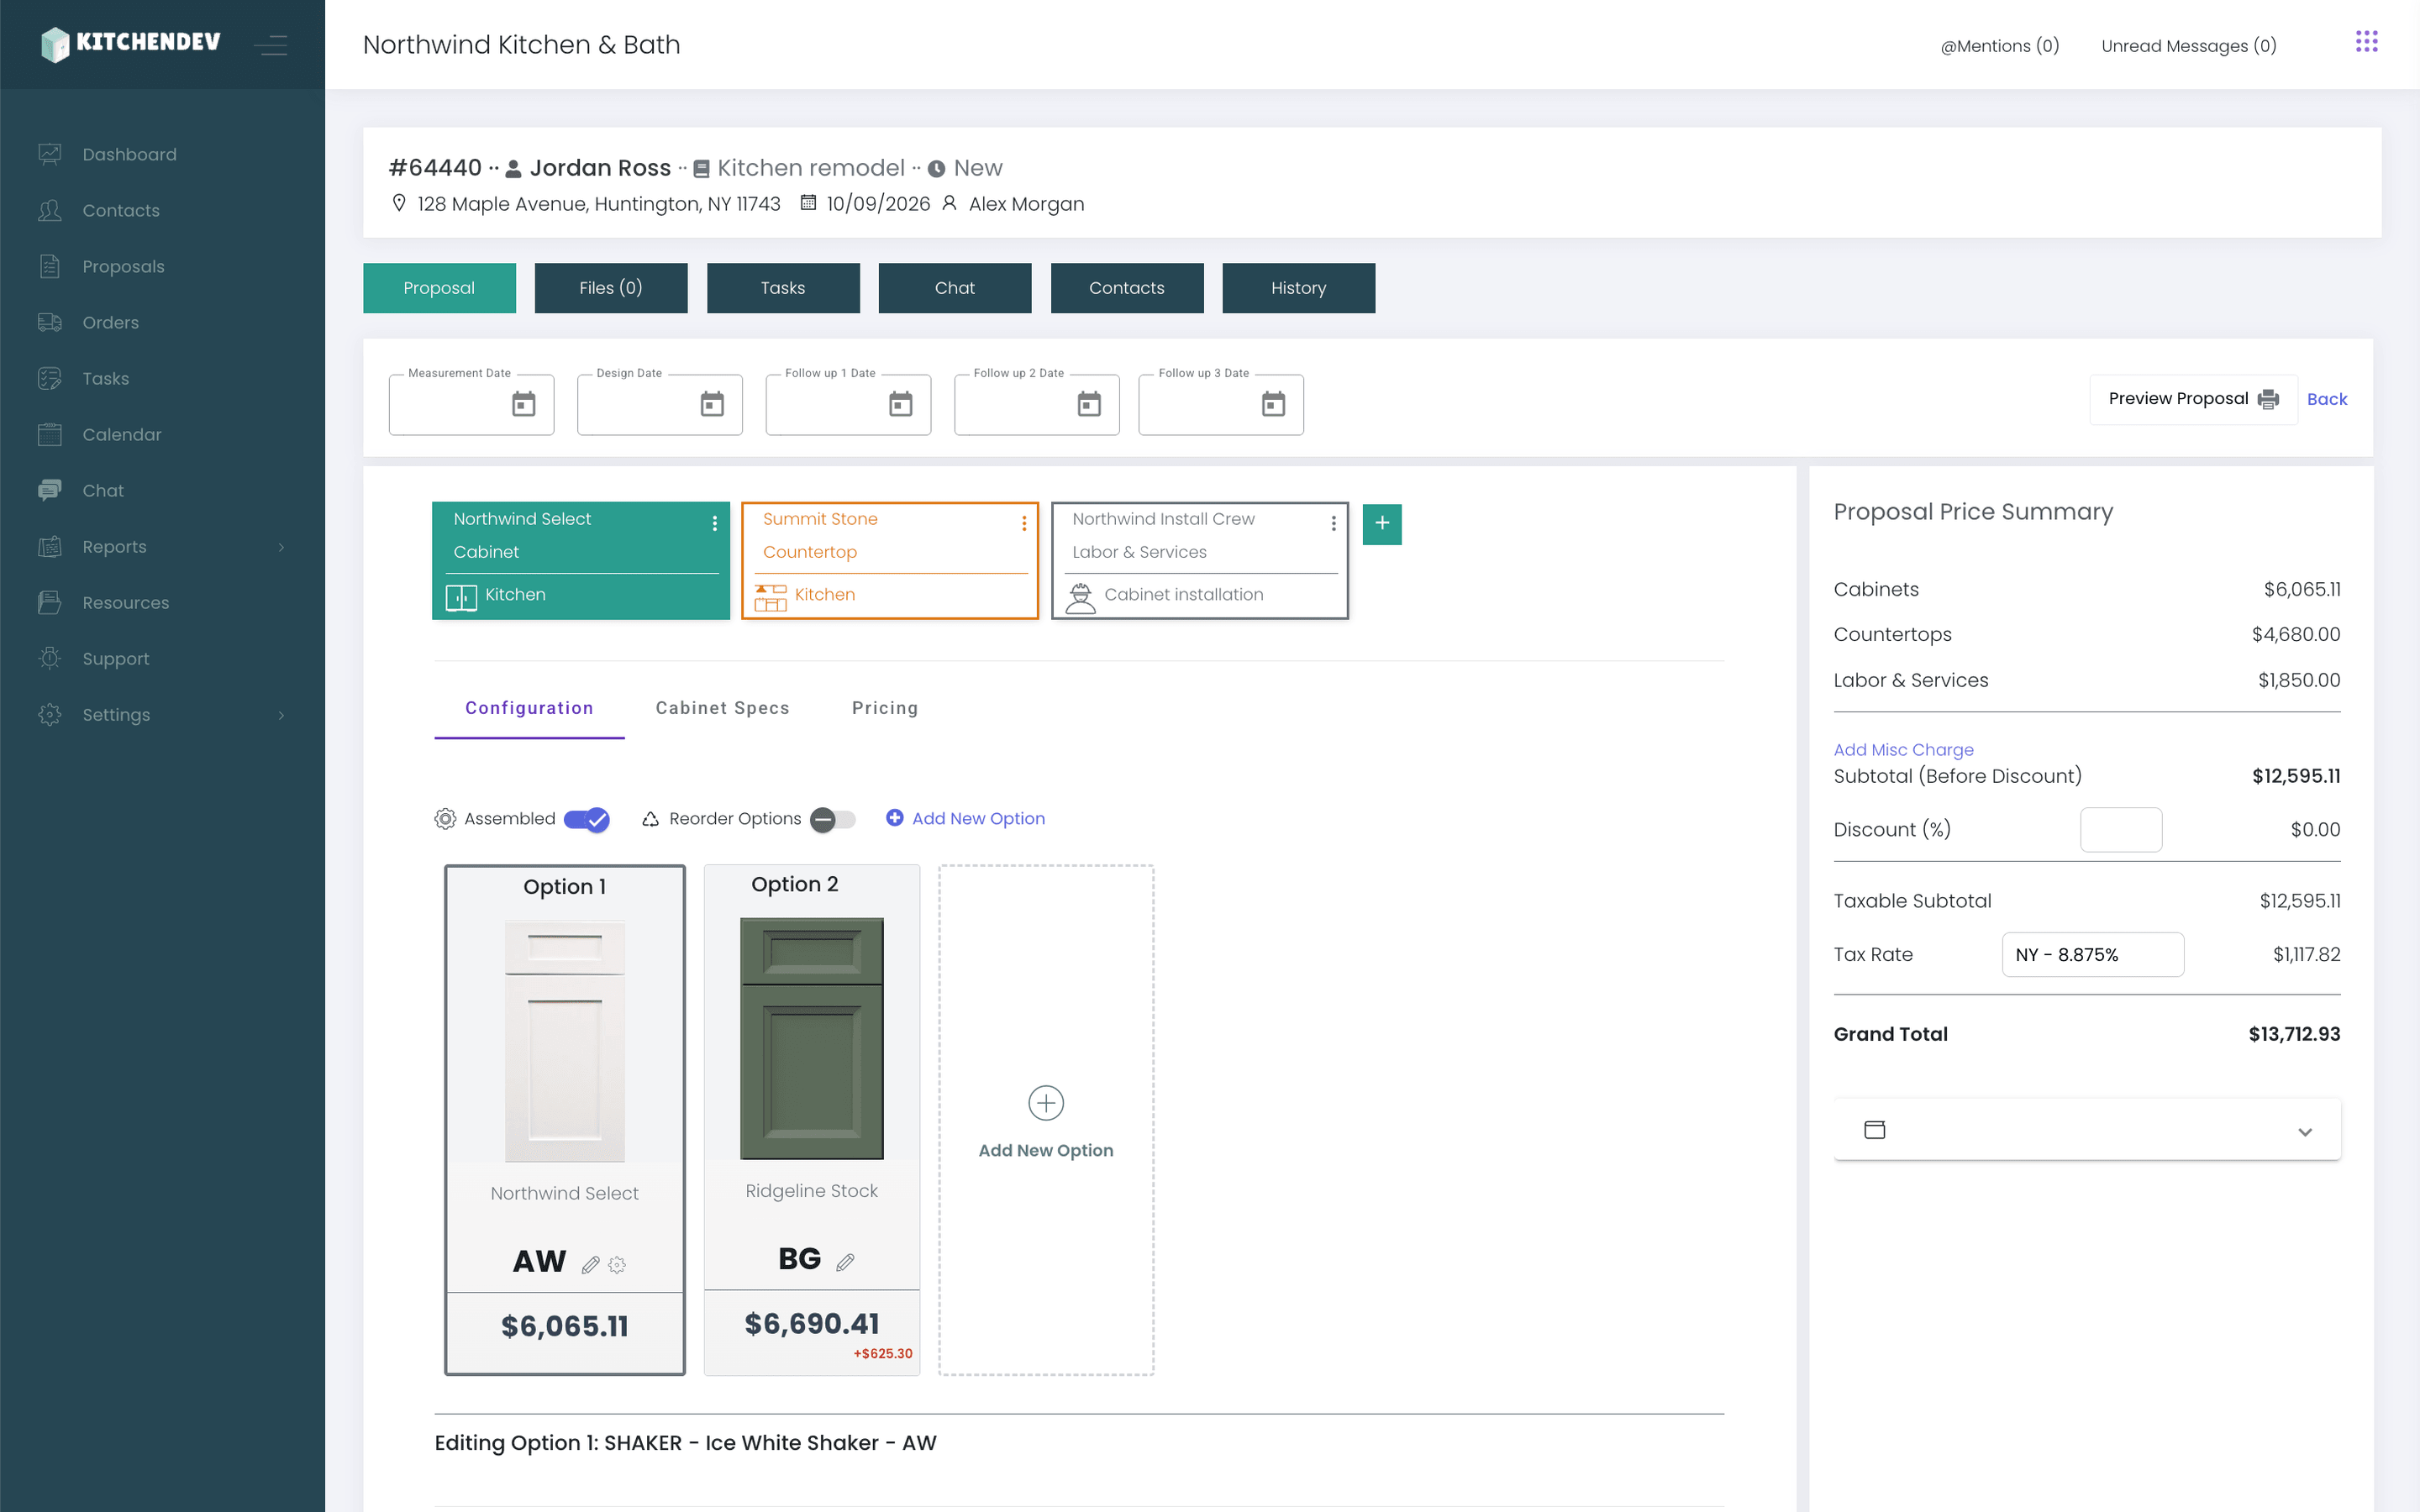Click Add New Option link beside Reorder Options
The image size is (2420, 1512).
point(965,819)
